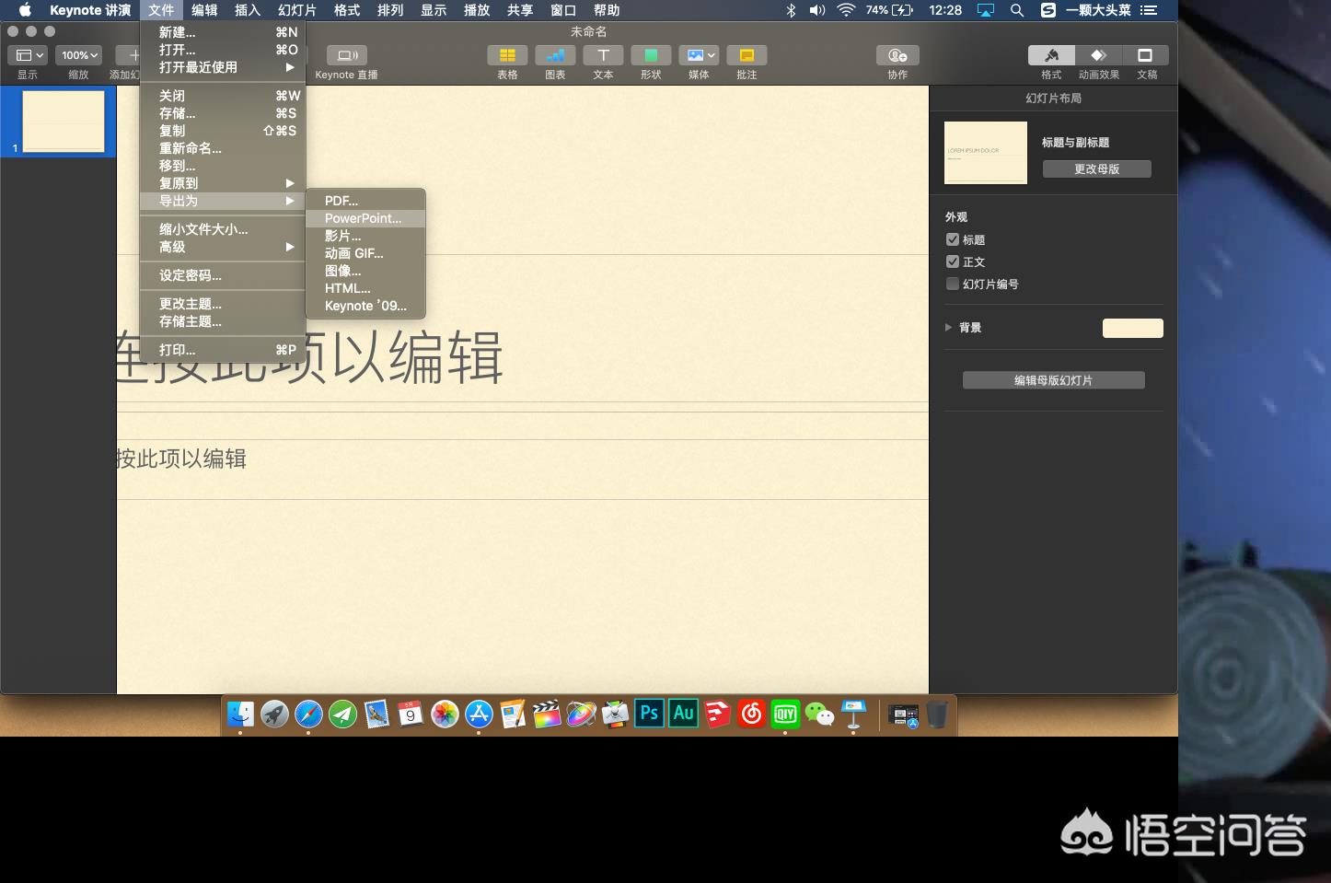The width and height of the screenshot is (1331, 883).
Task: Select 影片… movie export option
Action: point(365,236)
